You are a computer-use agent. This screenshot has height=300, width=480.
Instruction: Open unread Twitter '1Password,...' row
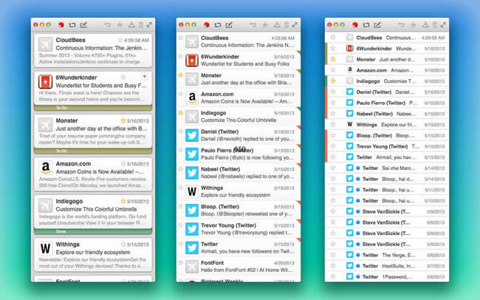(x=387, y=276)
